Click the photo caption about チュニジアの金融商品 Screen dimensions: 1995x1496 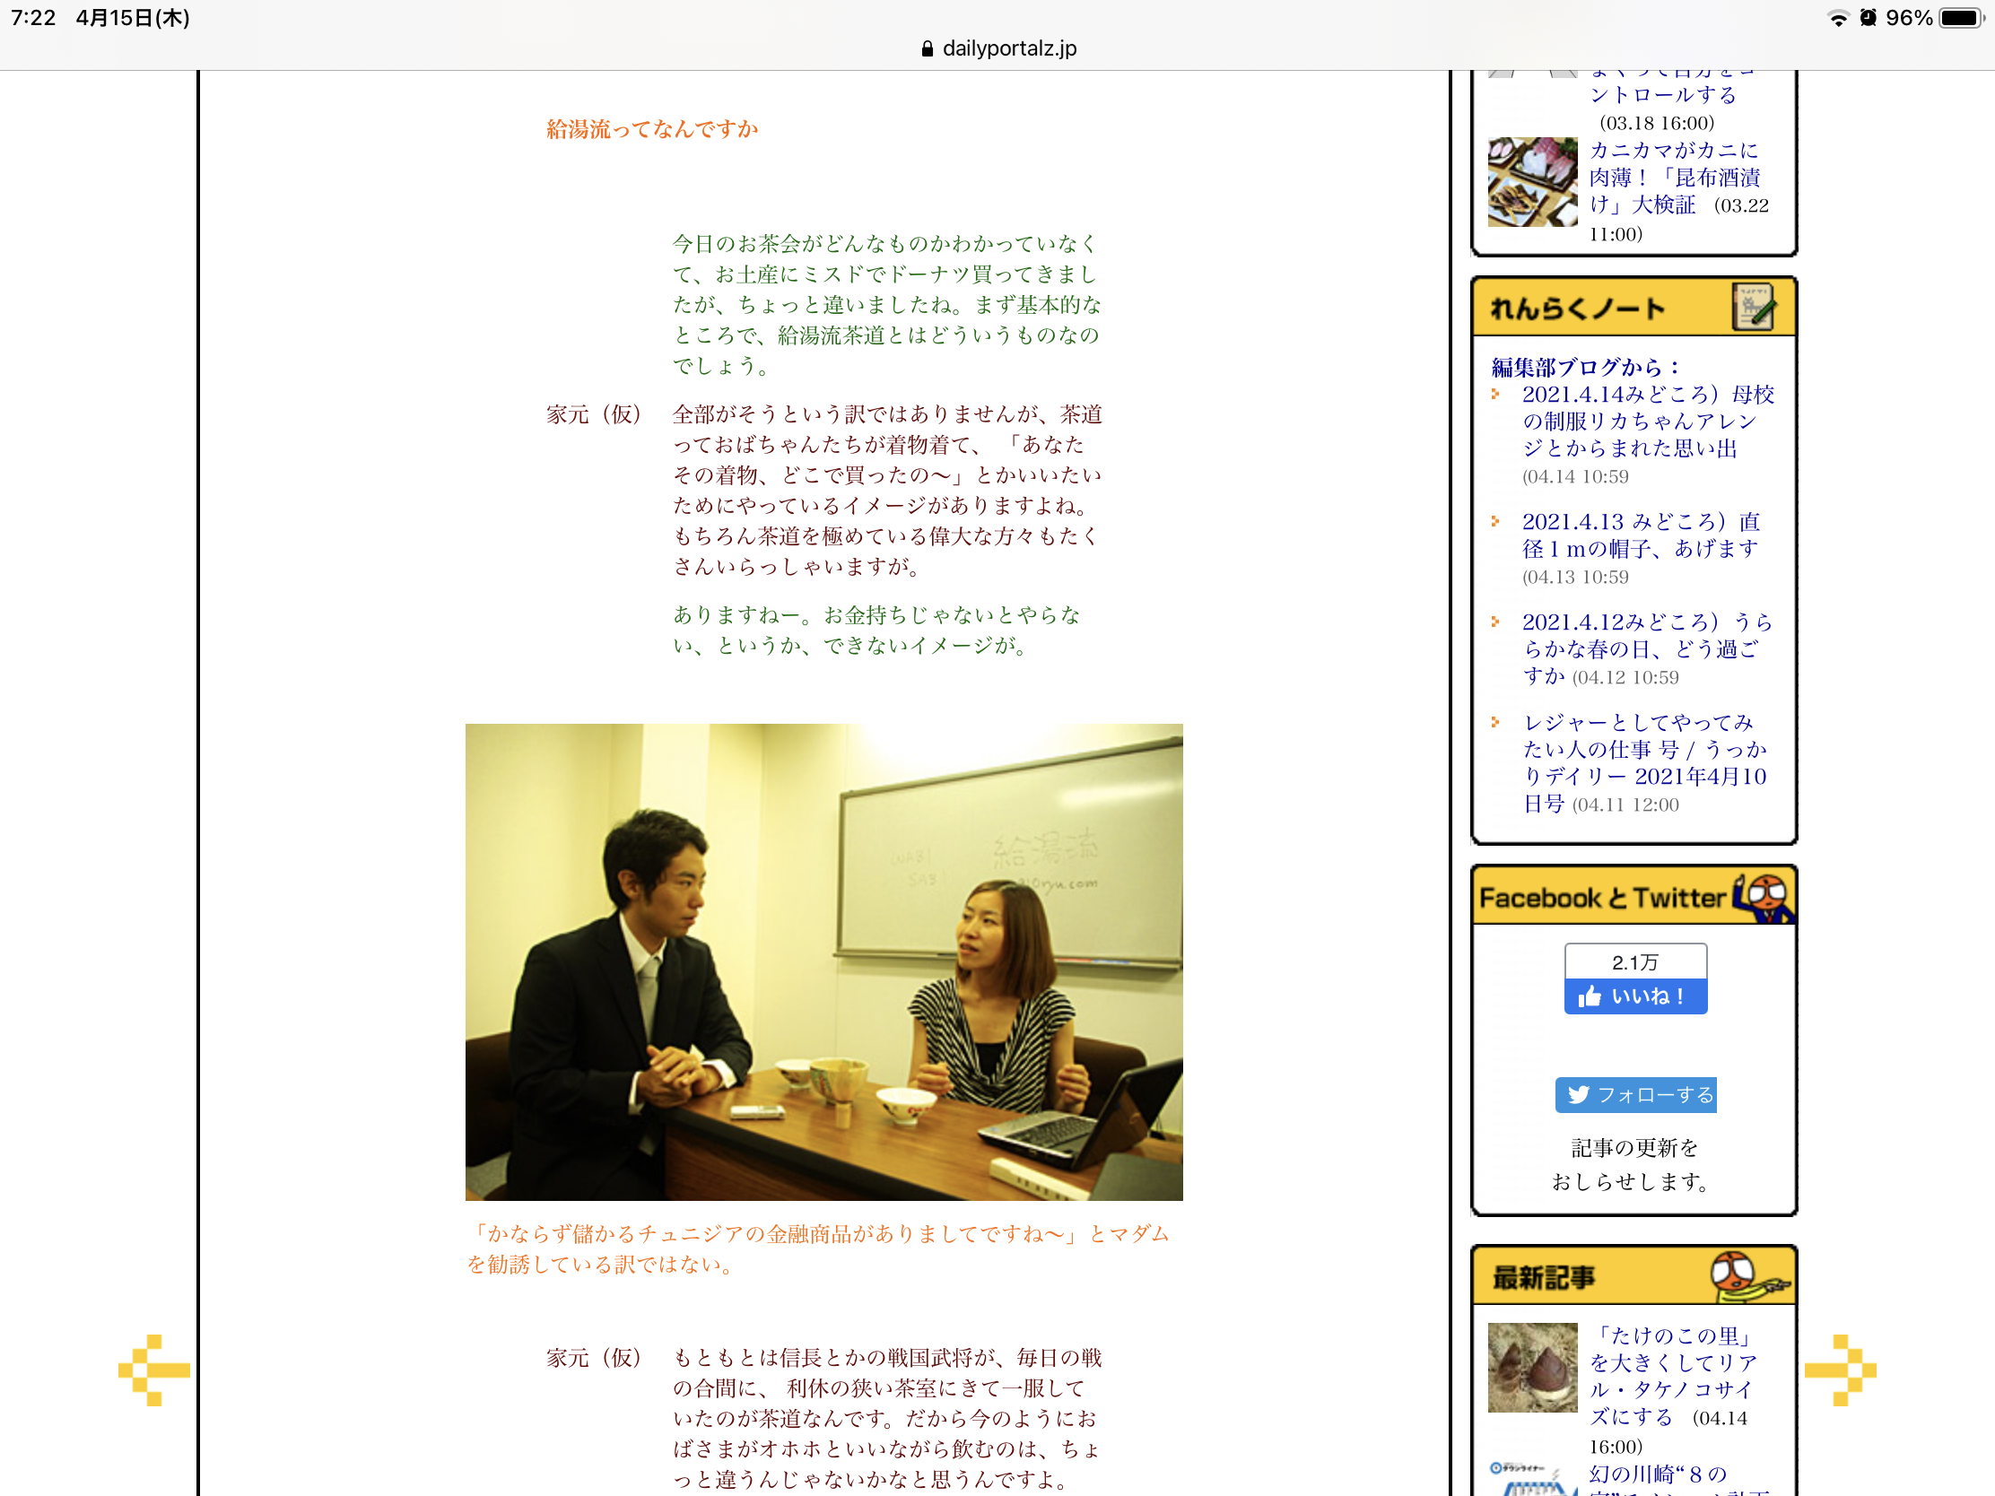point(818,1249)
